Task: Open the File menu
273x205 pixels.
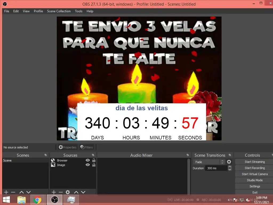Action: (x=7, y=11)
